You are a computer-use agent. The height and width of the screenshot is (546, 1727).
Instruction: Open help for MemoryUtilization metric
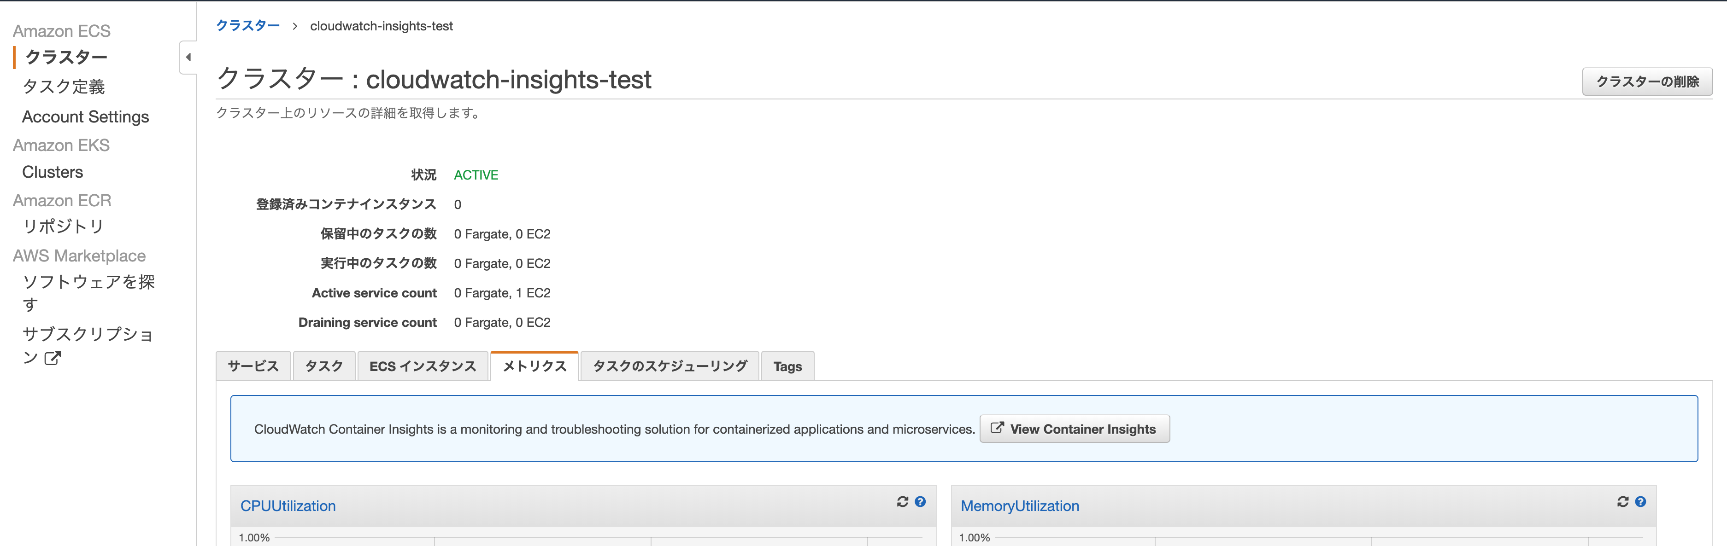tap(1640, 502)
